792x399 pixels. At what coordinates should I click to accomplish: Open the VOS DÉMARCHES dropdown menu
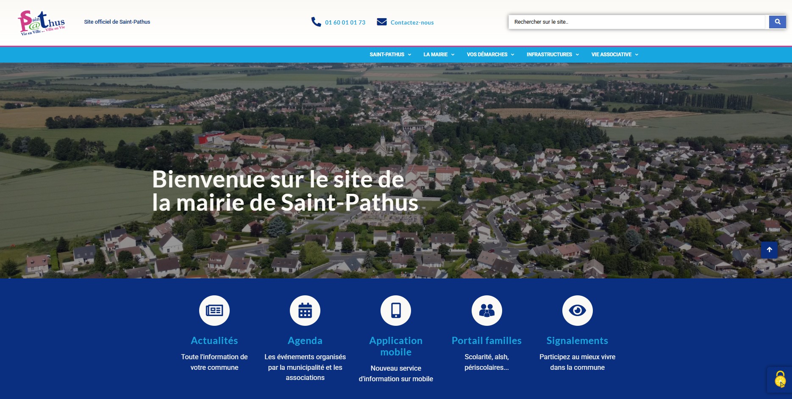pos(490,55)
